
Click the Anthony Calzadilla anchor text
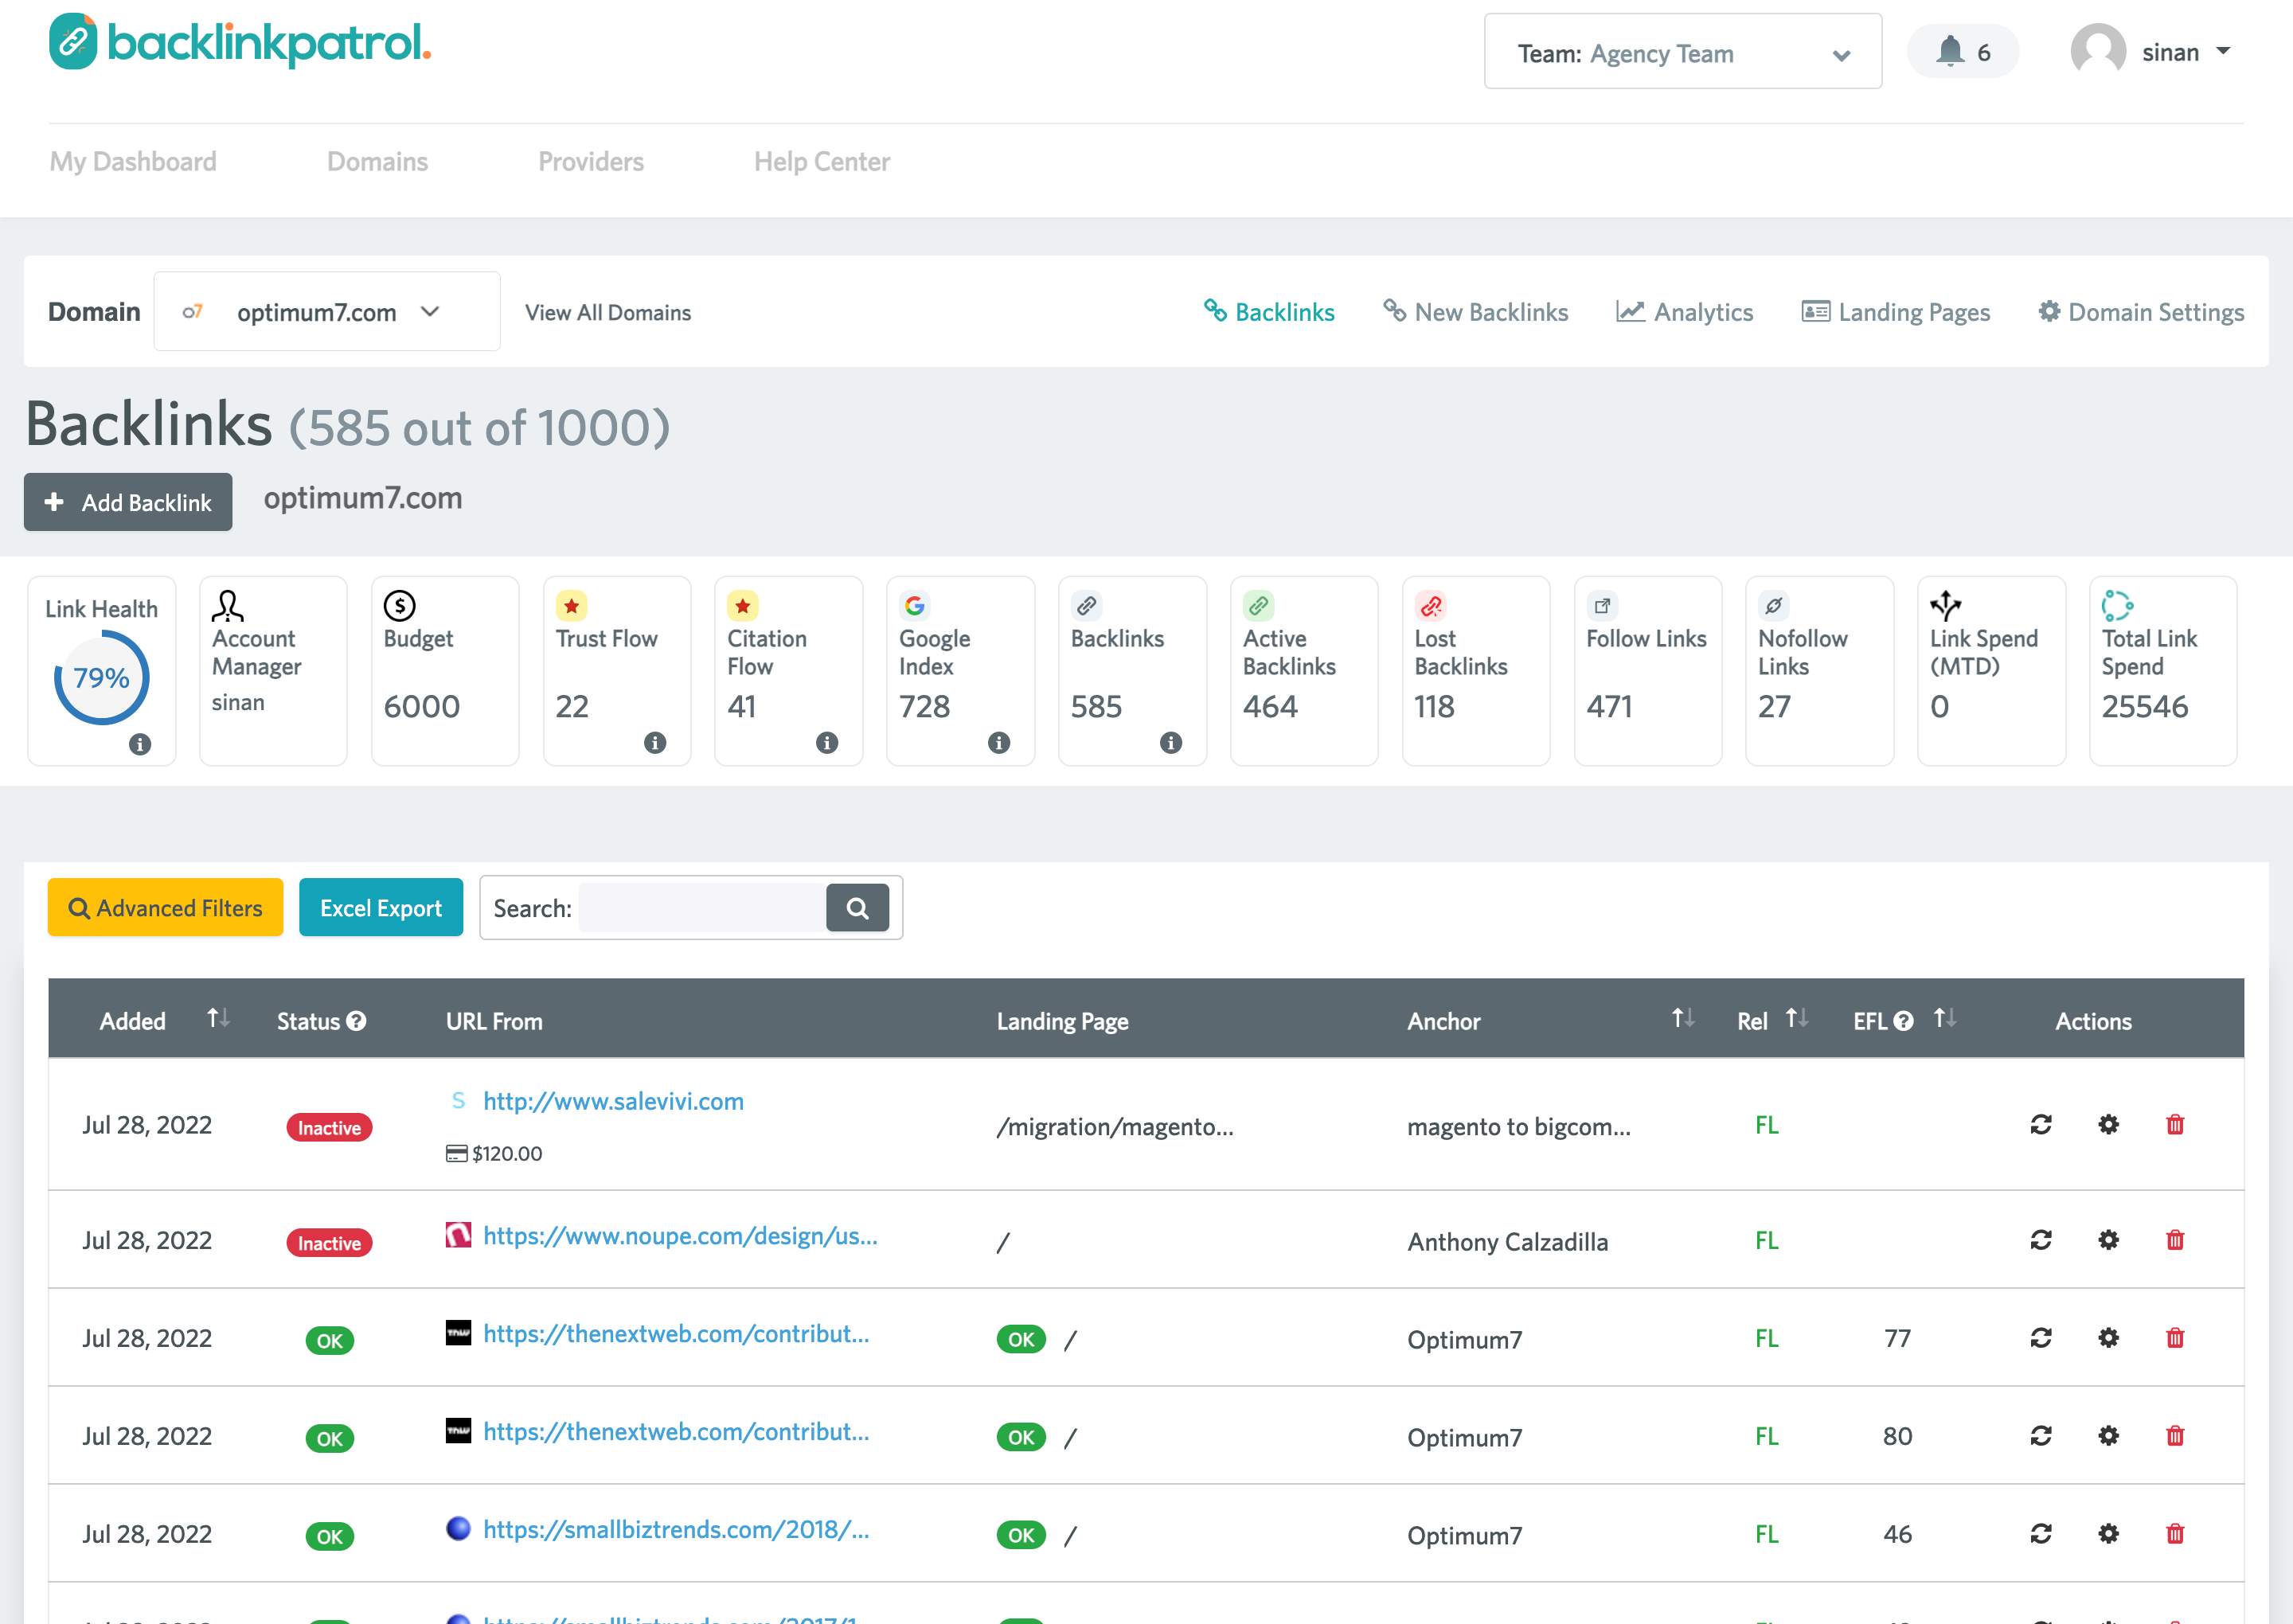1508,1242
